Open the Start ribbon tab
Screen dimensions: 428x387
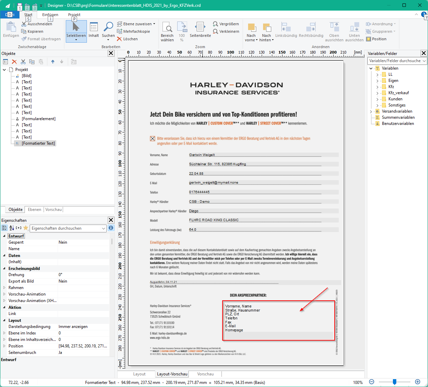pos(28,15)
